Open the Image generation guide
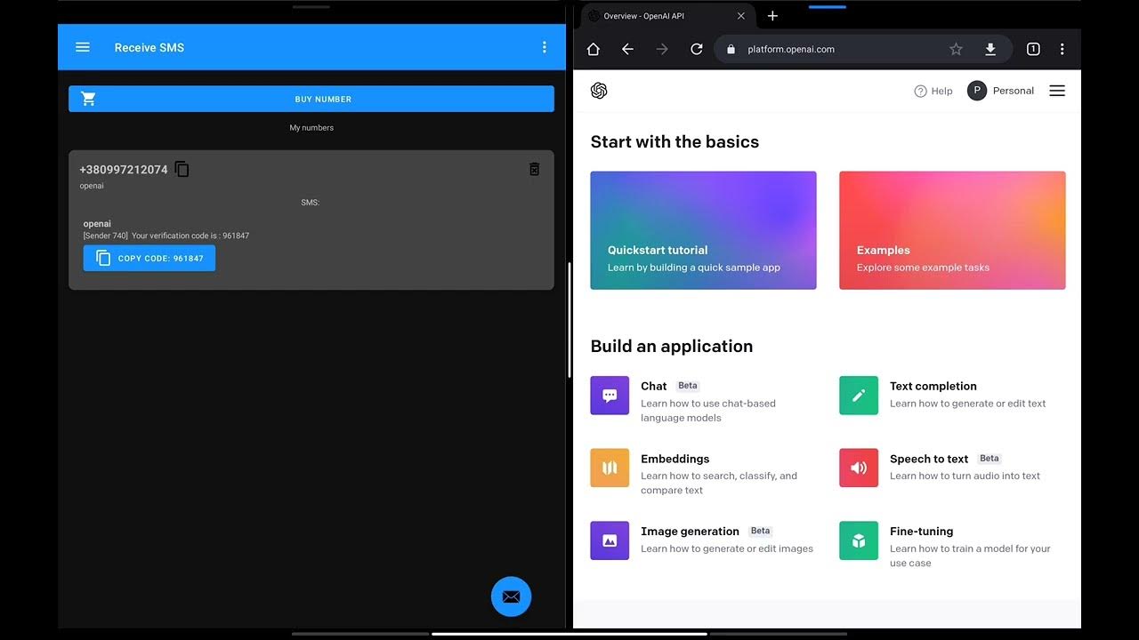 tap(691, 532)
